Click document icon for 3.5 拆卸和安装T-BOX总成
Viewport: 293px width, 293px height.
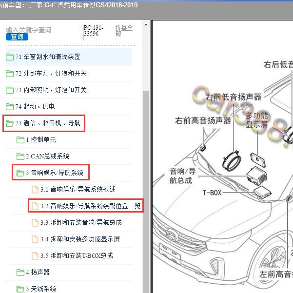tap(35, 256)
